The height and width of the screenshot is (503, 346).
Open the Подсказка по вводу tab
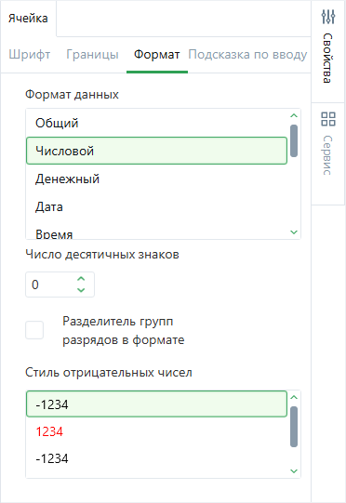point(247,54)
